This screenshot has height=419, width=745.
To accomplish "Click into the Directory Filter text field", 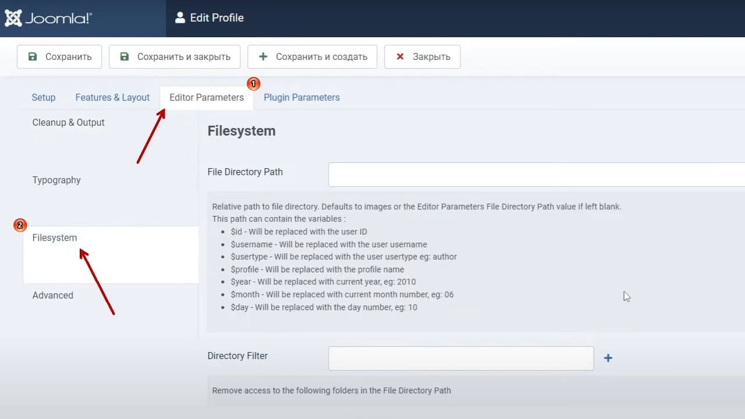I will (461, 358).
